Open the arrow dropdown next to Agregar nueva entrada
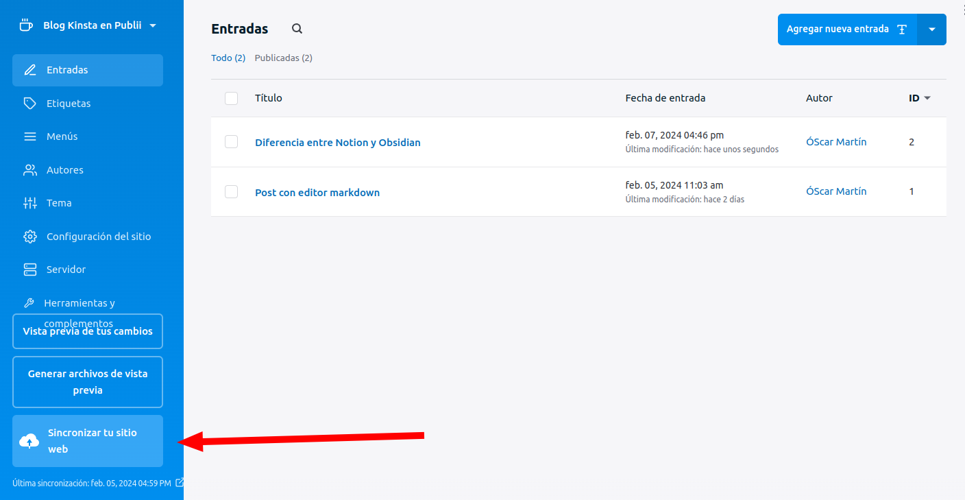 (931, 29)
